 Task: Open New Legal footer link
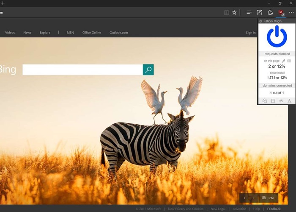pos(218,209)
